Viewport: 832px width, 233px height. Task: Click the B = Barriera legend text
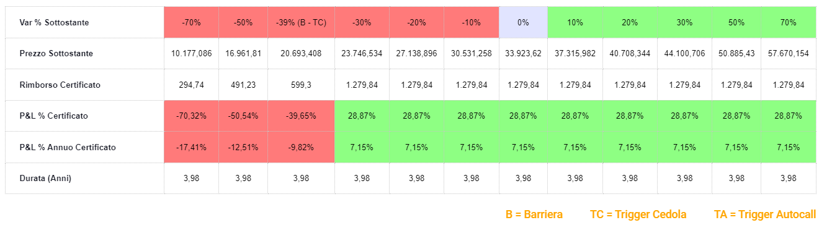534,214
